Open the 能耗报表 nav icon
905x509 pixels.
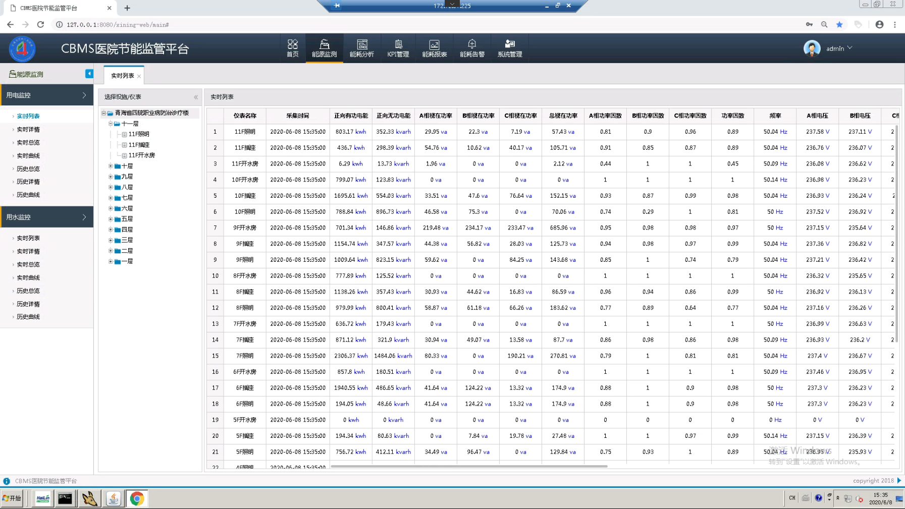435,48
